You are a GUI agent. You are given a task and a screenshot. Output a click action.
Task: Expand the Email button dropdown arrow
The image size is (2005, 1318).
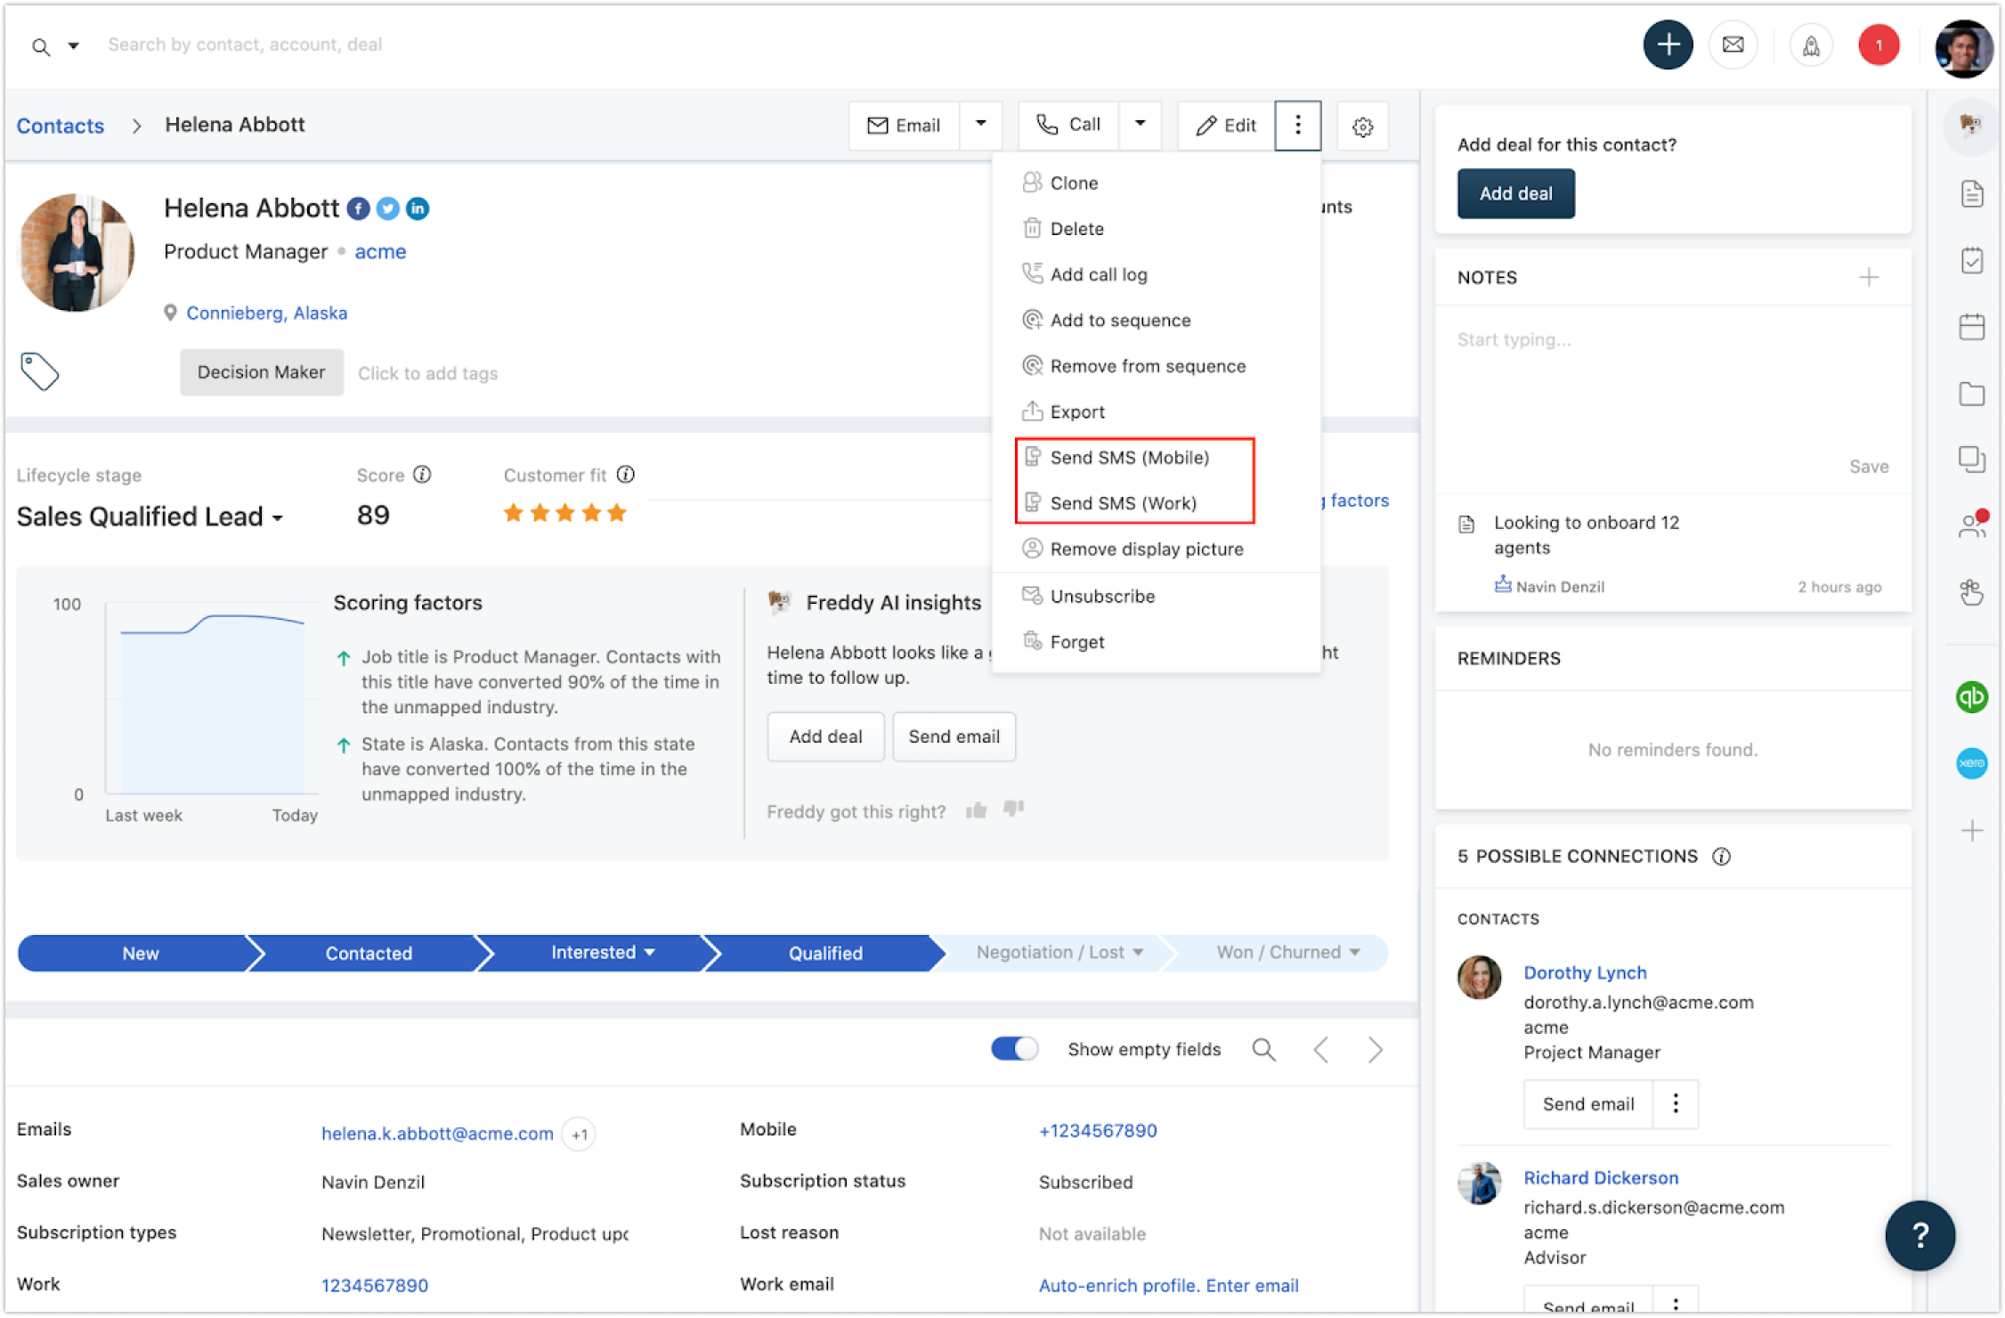coord(980,125)
